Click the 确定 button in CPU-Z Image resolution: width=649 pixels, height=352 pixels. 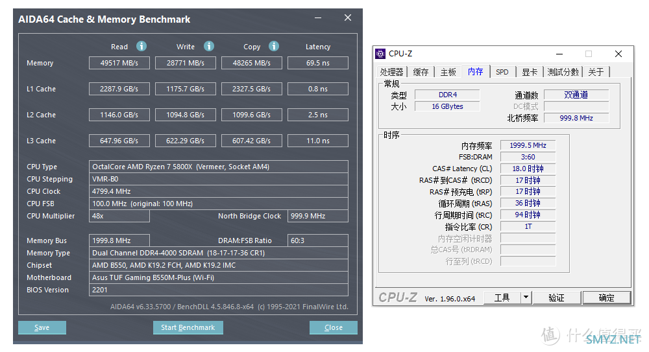pos(606,298)
